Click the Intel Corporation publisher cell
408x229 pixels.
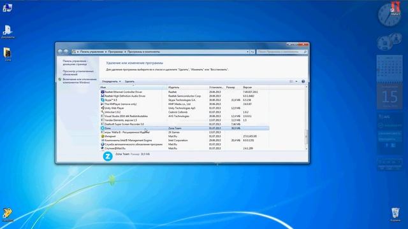[178, 140]
